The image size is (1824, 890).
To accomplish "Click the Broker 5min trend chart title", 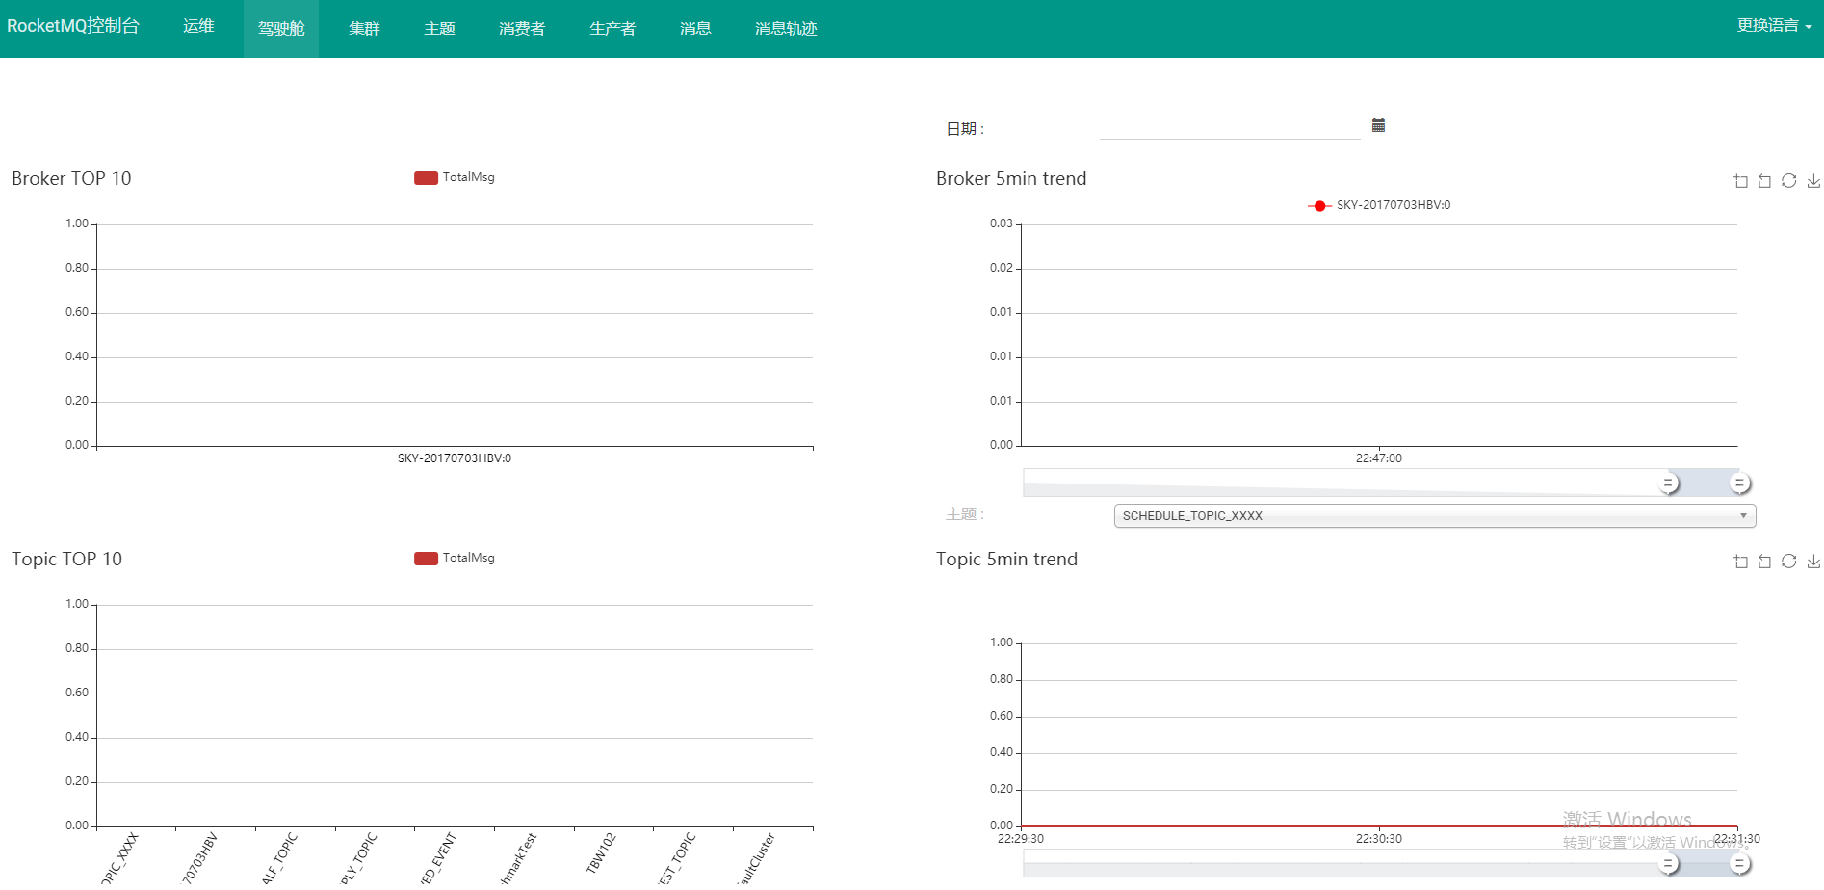I will point(1011,178).
